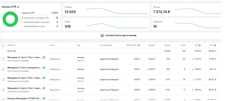This screenshot has height=101, width=228.
Task: Click the Статус column header
Action: click(52, 45)
